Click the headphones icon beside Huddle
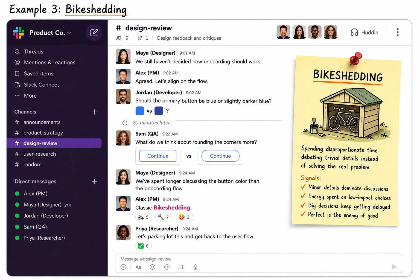The height and width of the screenshot is (280, 420). click(x=354, y=33)
